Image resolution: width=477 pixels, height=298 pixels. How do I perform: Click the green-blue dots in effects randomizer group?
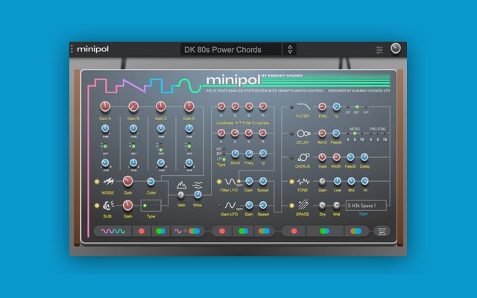pos(325,232)
